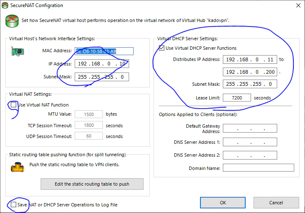Click the virtual host IP Address field
This screenshot has height=213, width=305.
(x=102, y=64)
